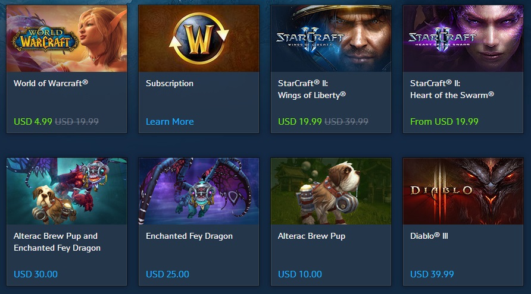Click the Enchanted Fey Dragon USD 25.00 price
The width and height of the screenshot is (531, 294).
(167, 274)
